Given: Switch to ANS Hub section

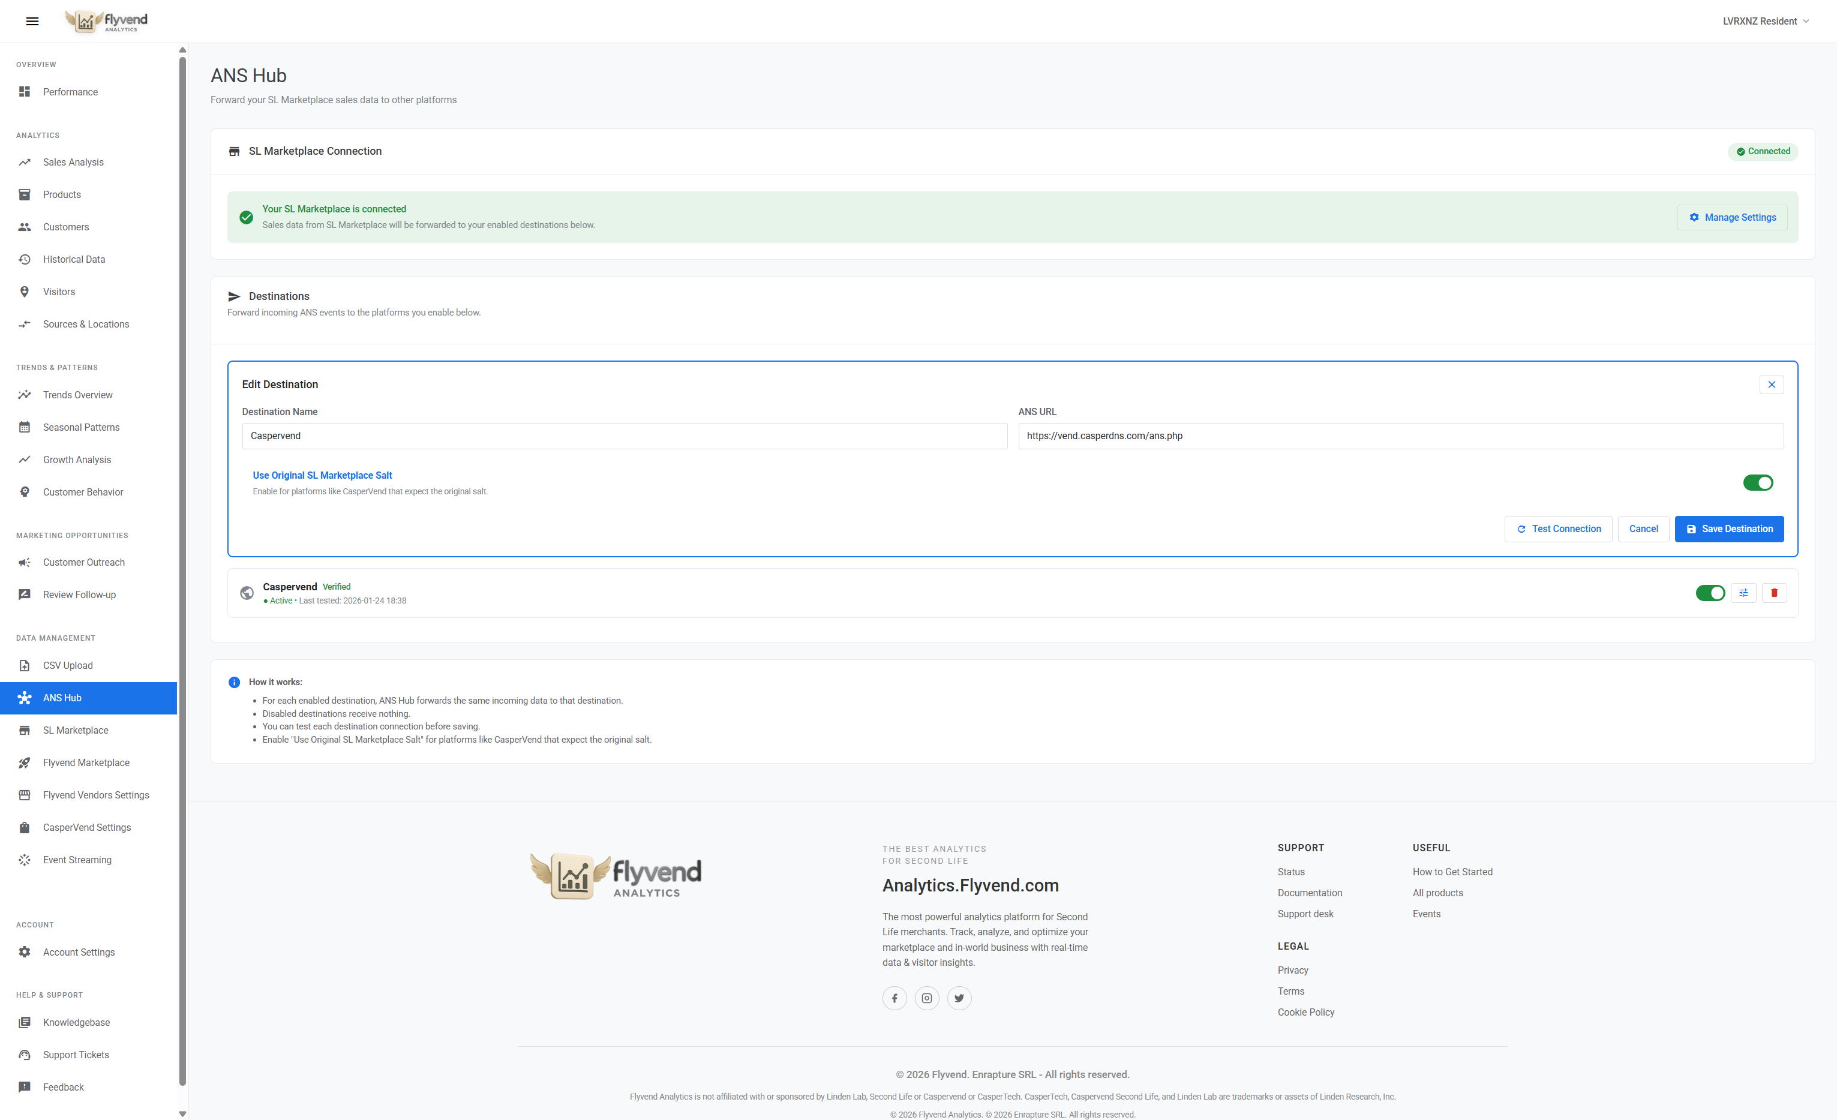Looking at the screenshot, I should click(62, 697).
